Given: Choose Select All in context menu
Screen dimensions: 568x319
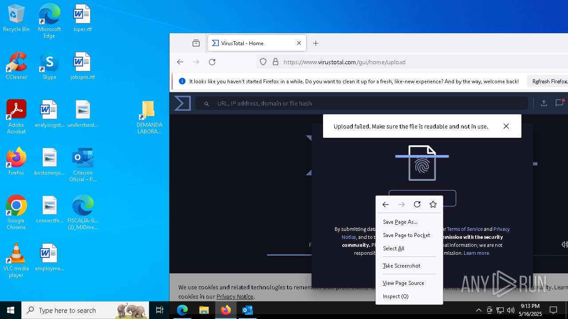Looking at the screenshot, I should (x=409, y=249).
